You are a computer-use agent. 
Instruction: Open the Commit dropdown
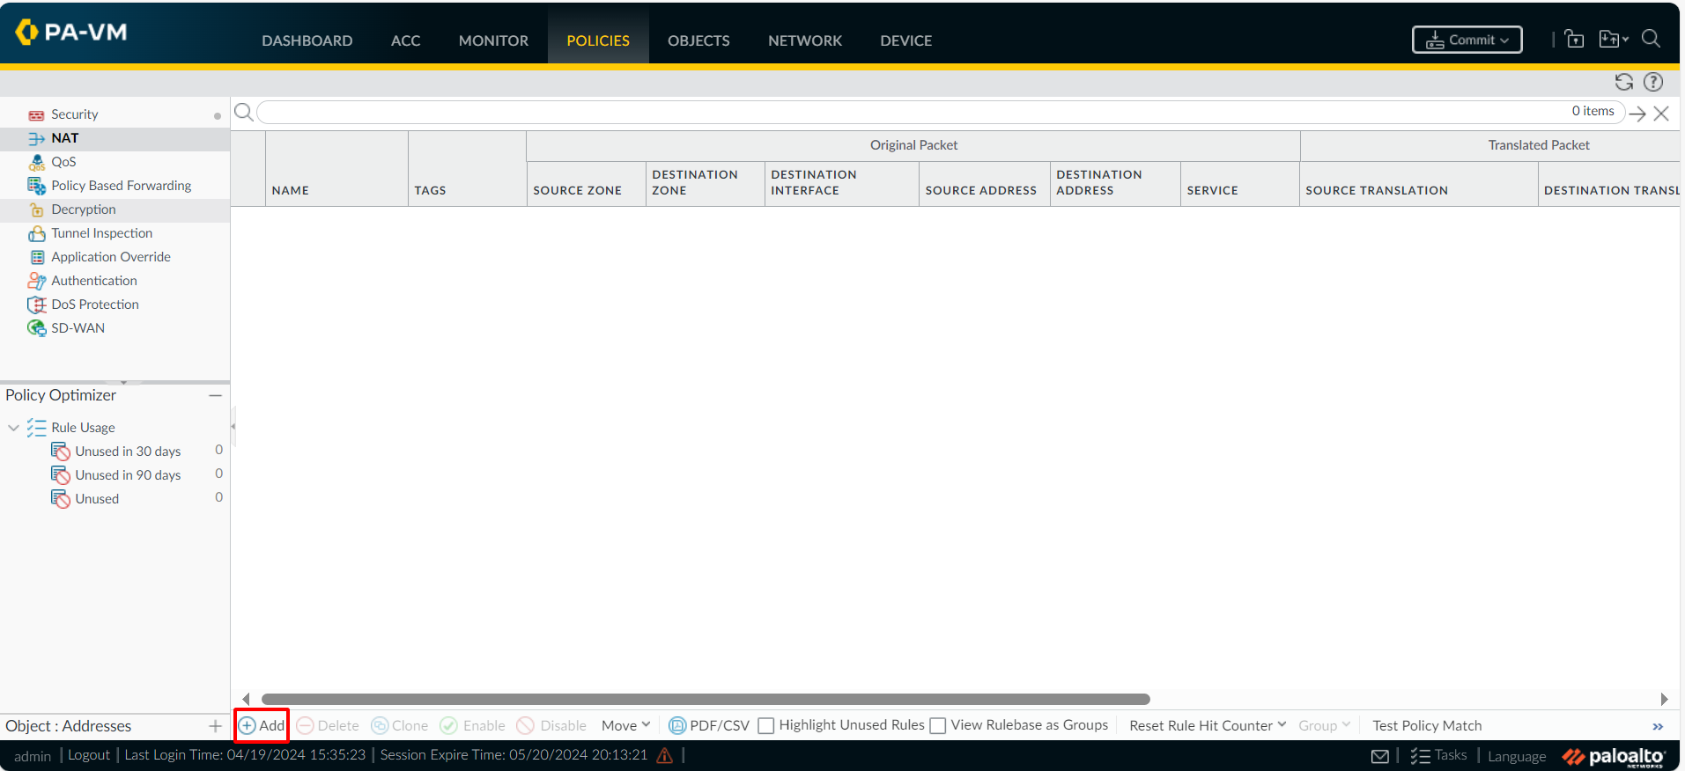pos(1467,40)
